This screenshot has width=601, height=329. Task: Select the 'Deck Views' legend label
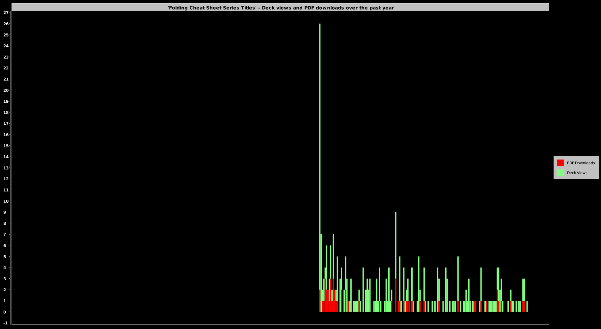577,173
